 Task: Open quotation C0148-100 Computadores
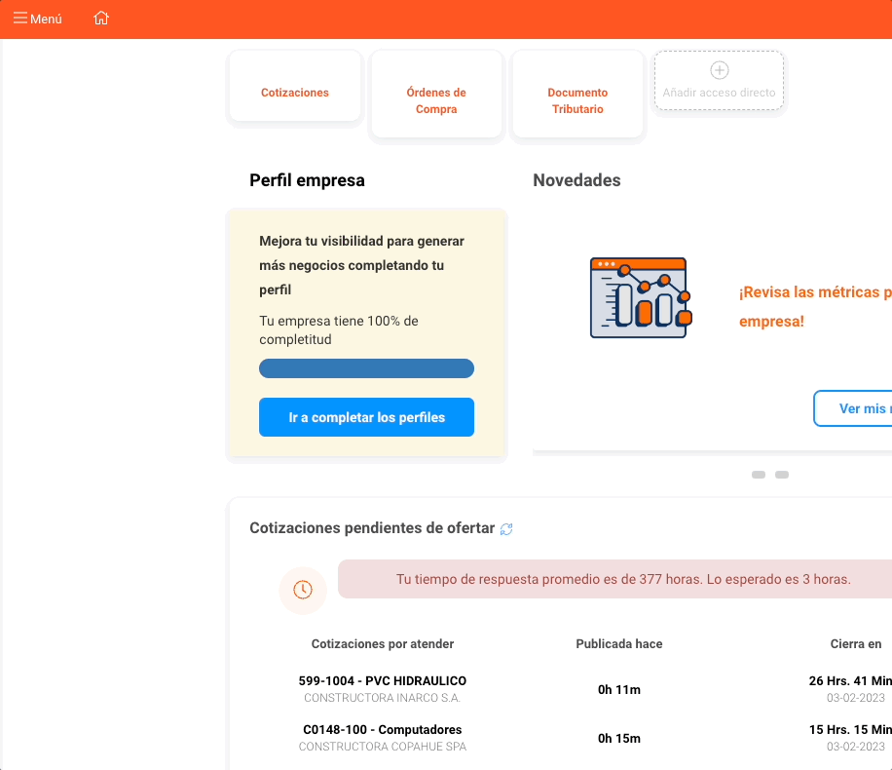pyautogui.click(x=383, y=730)
